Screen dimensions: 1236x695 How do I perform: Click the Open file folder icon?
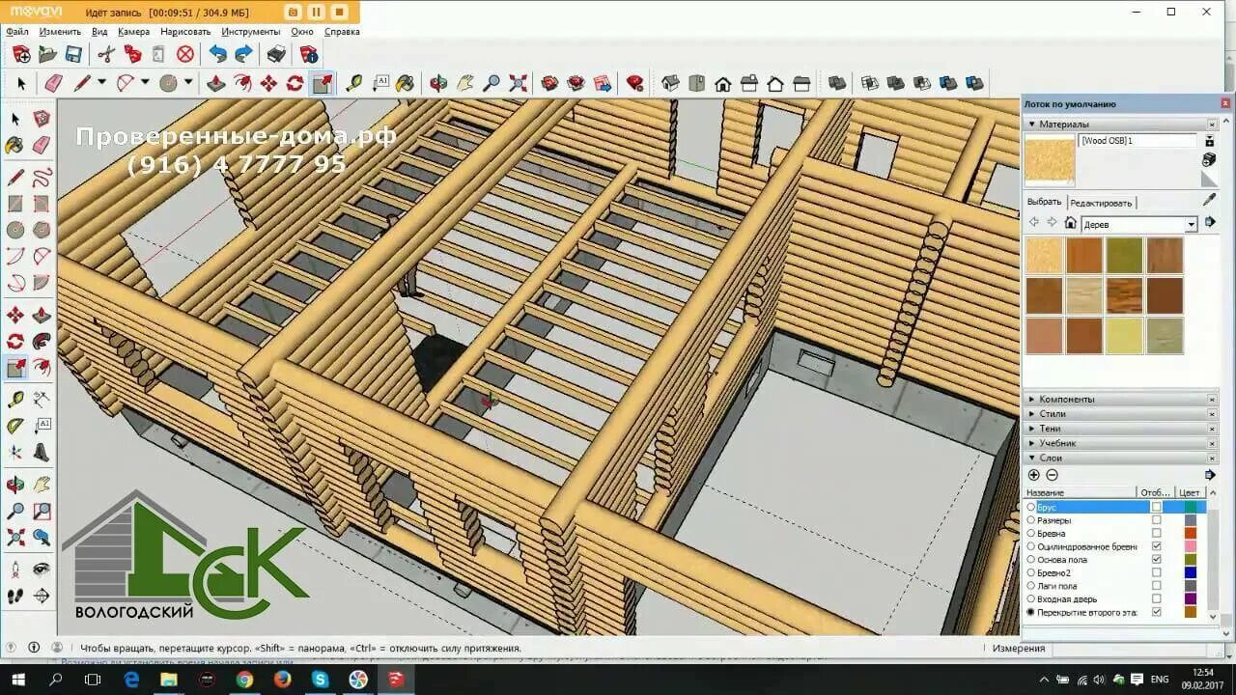pyautogui.click(x=47, y=54)
